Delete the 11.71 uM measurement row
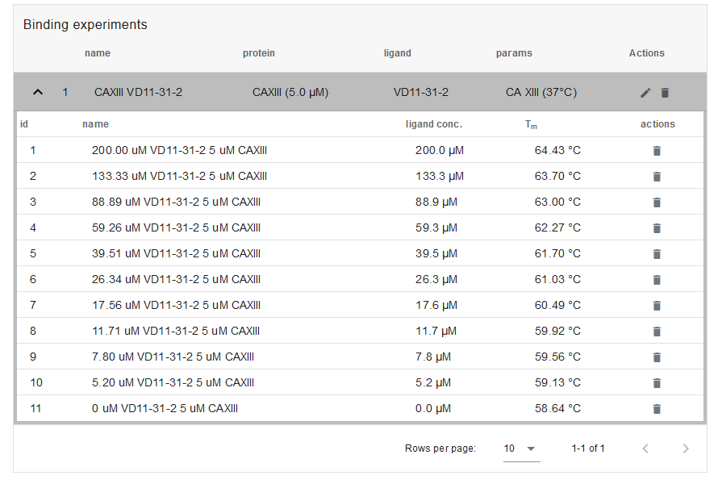The height and width of the screenshot is (484, 718). pyautogui.click(x=657, y=332)
